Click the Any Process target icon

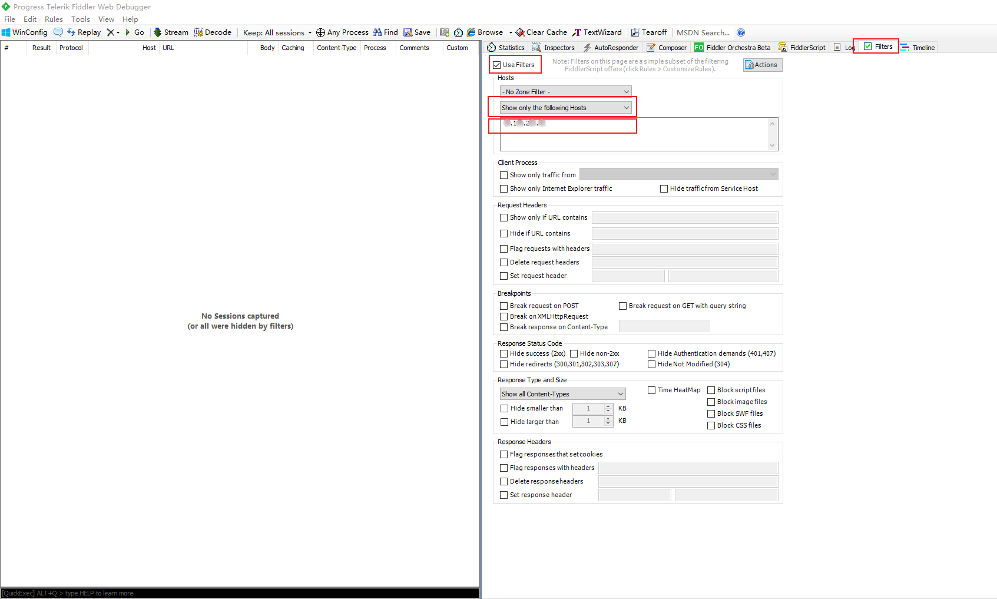click(x=320, y=32)
